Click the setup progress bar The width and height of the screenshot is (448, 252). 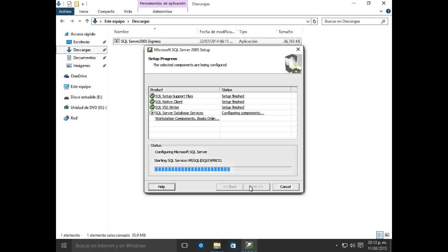223,169
